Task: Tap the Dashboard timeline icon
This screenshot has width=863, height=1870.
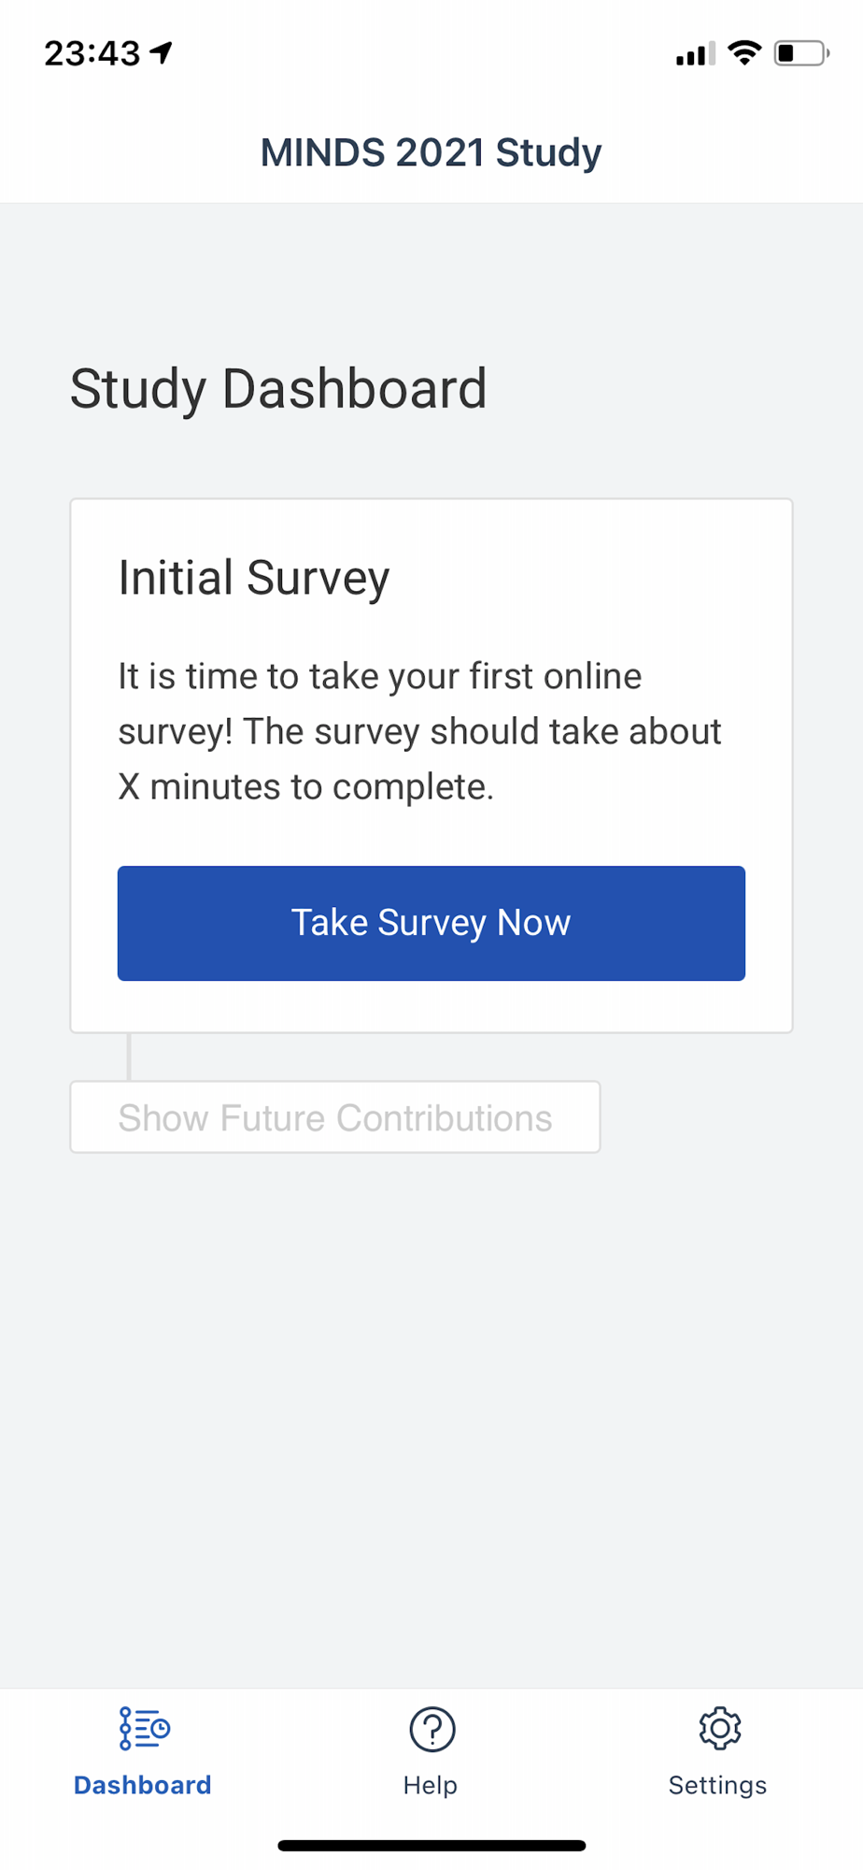Action: coord(144,1728)
